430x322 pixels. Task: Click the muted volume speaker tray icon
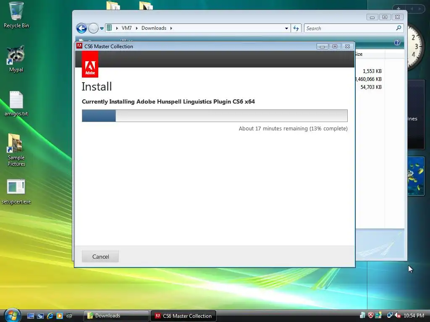pos(397,315)
